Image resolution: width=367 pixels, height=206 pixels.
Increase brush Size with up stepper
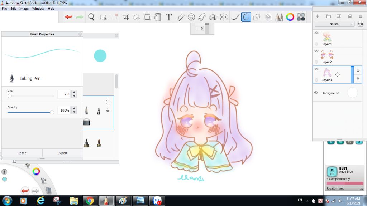pos(74,92)
